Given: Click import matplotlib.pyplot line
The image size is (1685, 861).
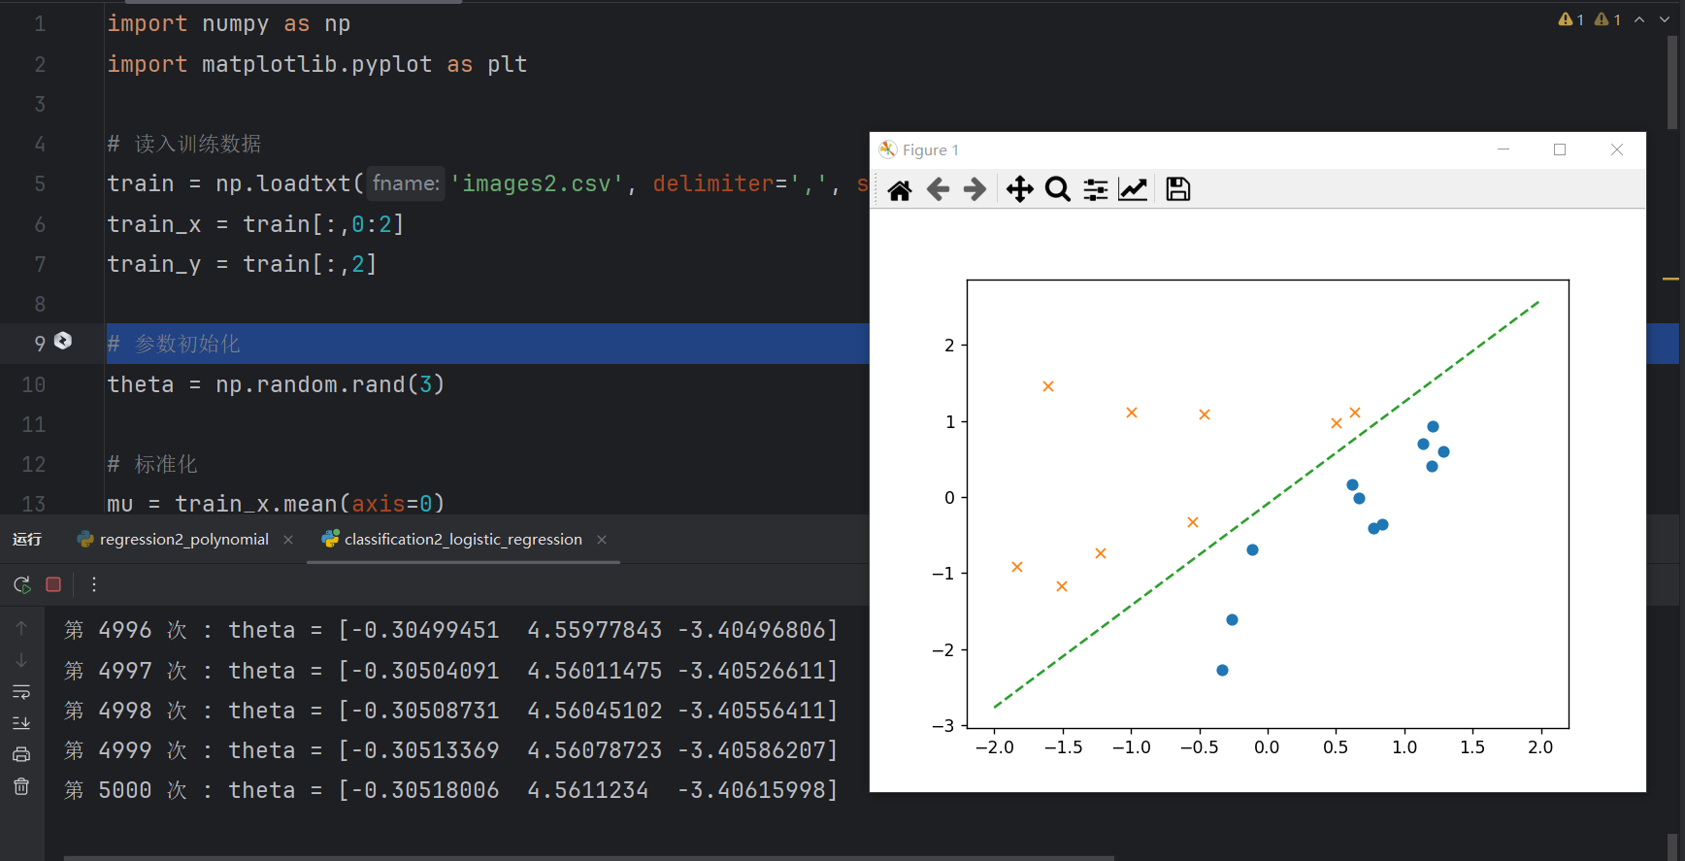Looking at the screenshot, I should (x=316, y=64).
